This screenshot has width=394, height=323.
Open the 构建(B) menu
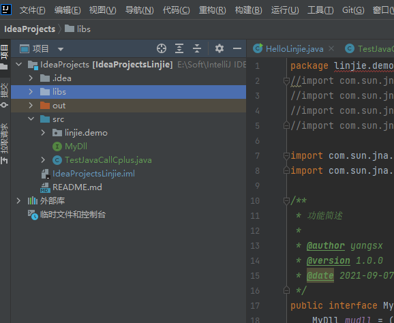click(x=249, y=10)
